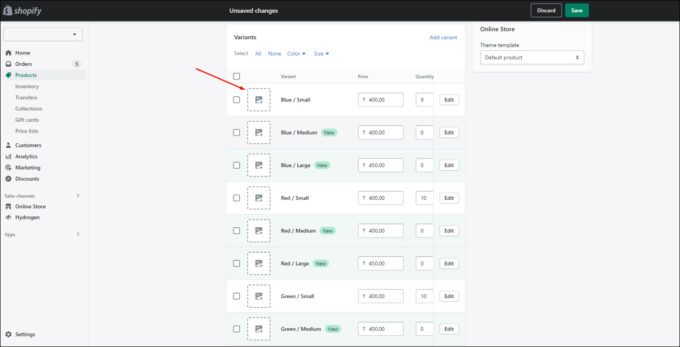Add image to Blue / Medium variant

pos(259,132)
